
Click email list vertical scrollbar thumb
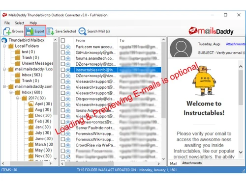(163, 80)
